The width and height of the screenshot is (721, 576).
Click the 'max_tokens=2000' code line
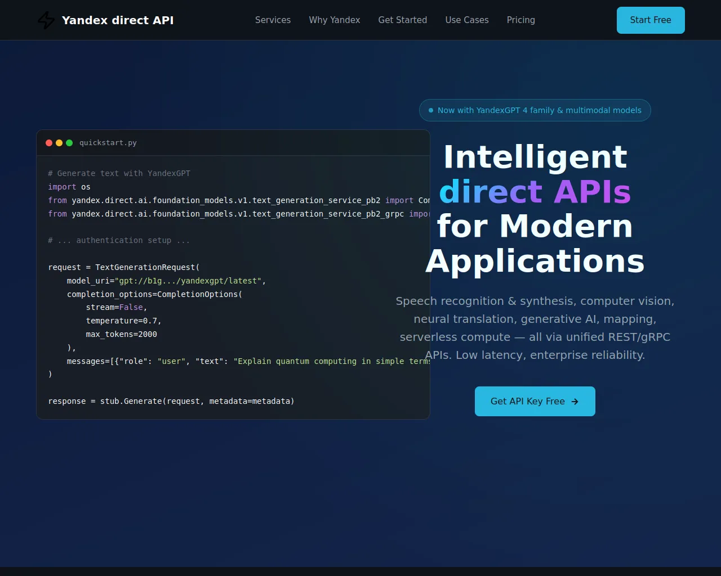coord(121,334)
